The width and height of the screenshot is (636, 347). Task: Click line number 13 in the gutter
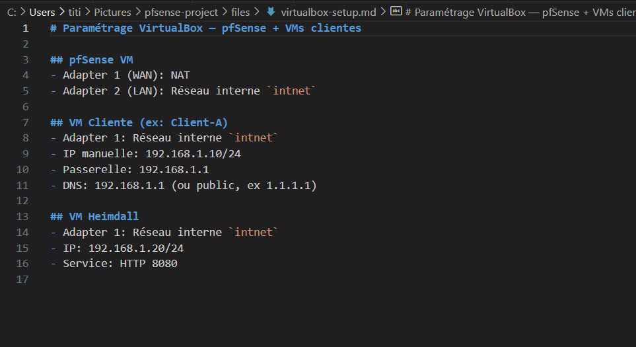tap(22, 216)
